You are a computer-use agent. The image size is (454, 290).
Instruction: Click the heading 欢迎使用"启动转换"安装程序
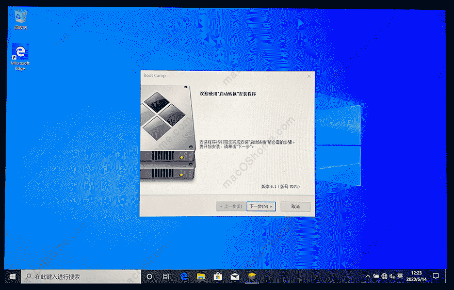point(228,94)
